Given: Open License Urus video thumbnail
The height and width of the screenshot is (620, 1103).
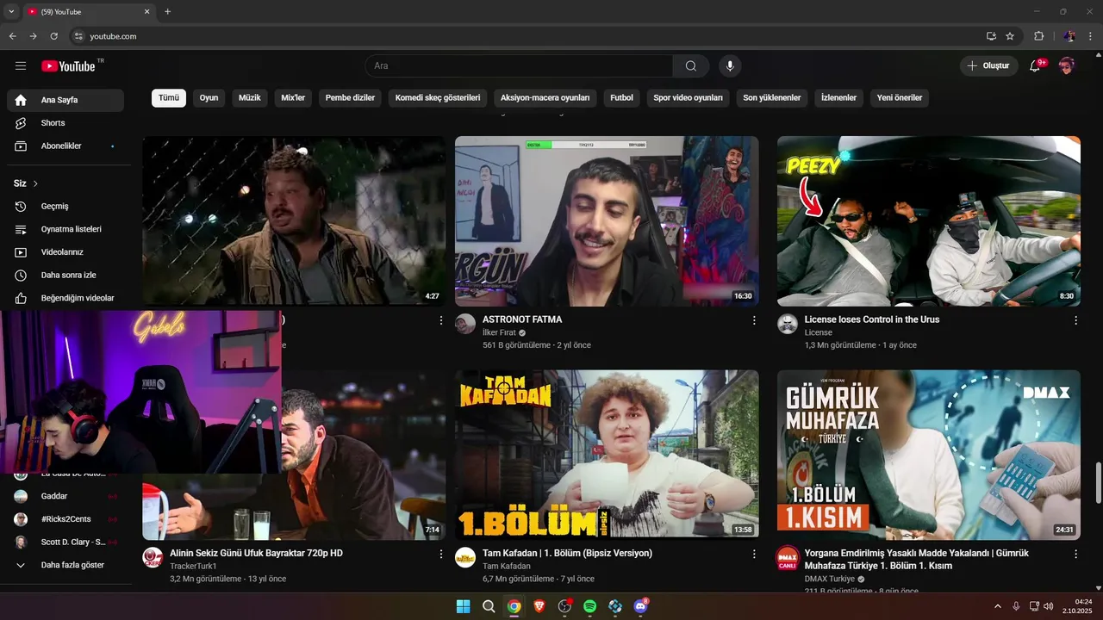Looking at the screenshot, I should pos(929,221).
